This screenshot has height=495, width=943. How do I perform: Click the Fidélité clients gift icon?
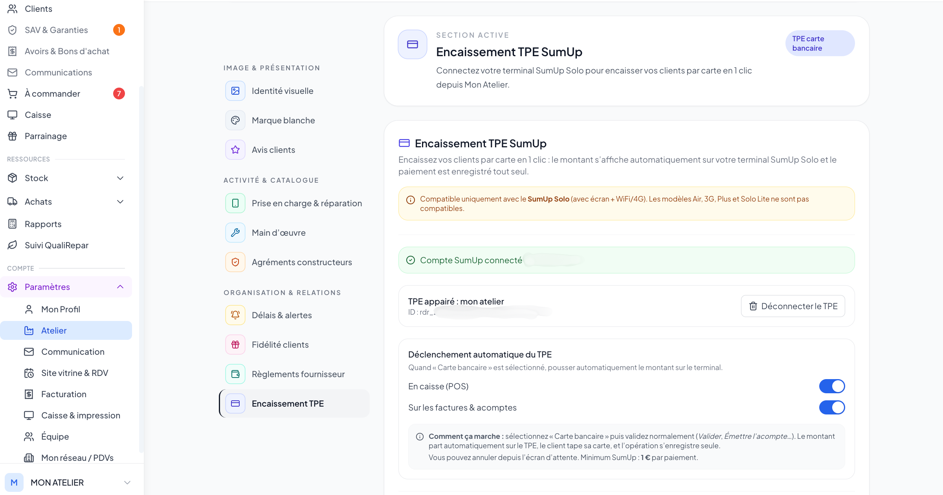235,345
